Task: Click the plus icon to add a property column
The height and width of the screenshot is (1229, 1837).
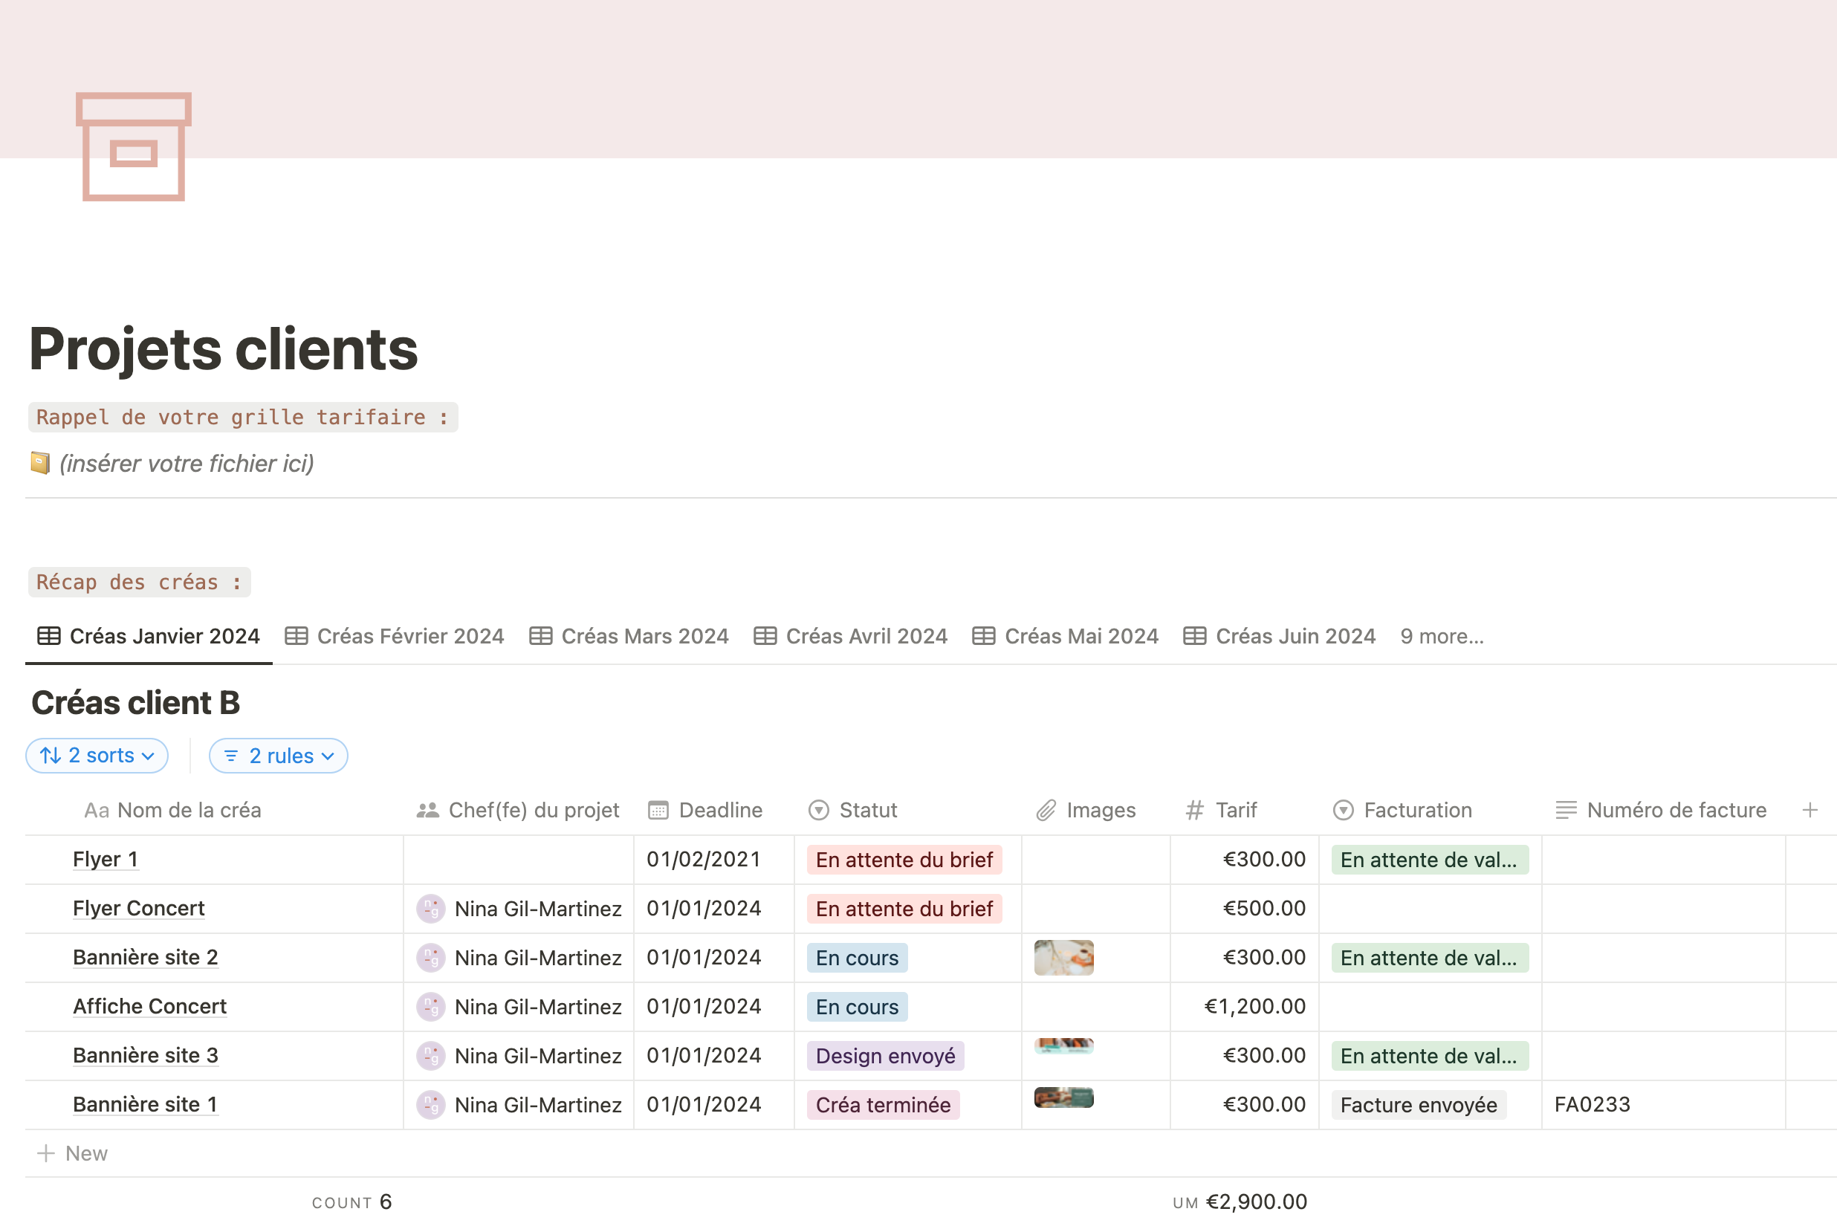Action: click(1810, 810)
